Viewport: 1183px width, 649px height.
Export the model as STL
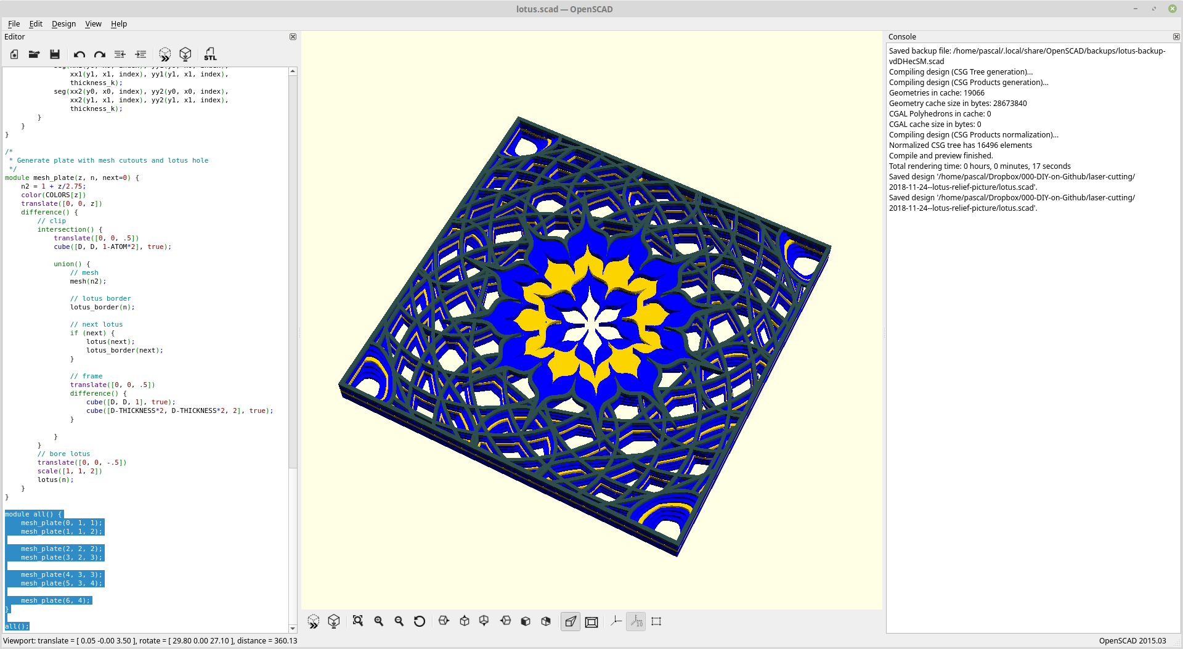(210, 54)
